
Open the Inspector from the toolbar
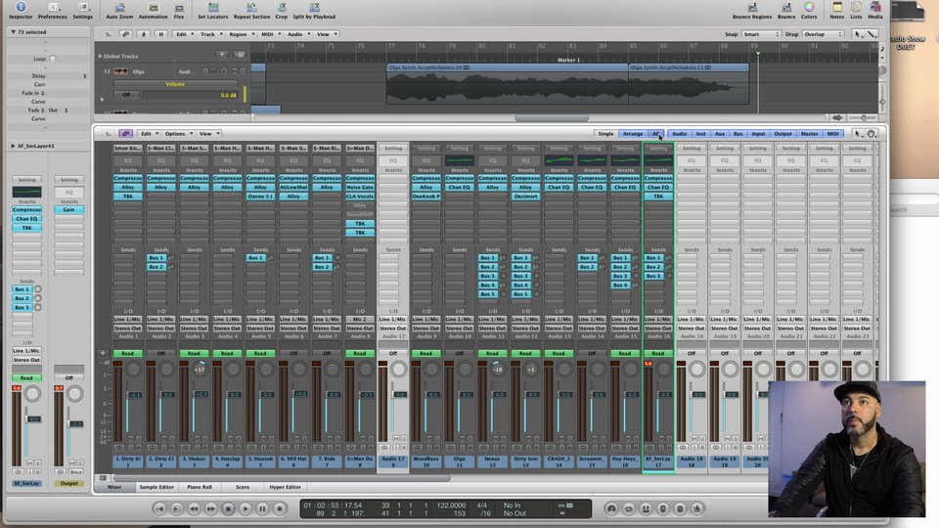coord(21,9)
